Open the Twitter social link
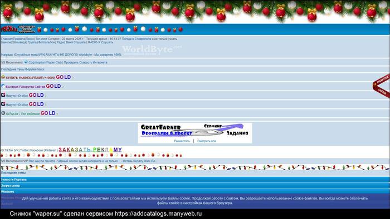 click(25, 150)
